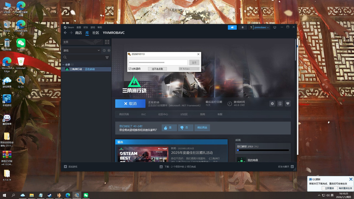Open the Recycle Bin desktop icon
Screen dimensions: 354x199
(x=7, y=26)
